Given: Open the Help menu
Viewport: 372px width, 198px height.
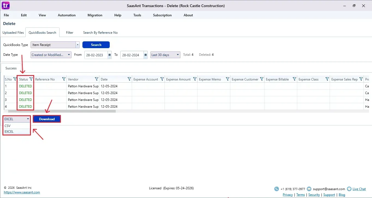Looking at the screenshot, I should [118, 15].
